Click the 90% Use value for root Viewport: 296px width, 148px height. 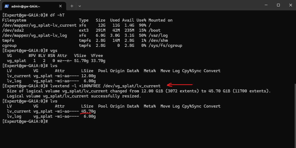pos(142,25)
